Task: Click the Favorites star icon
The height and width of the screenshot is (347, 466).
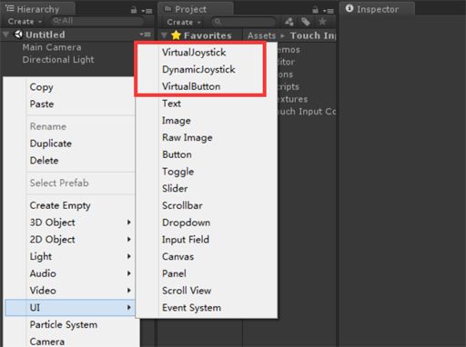Action: (176, 35)
